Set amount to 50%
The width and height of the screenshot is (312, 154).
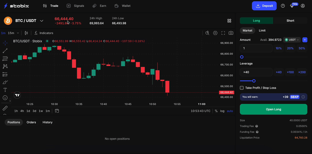pos(302,48)
